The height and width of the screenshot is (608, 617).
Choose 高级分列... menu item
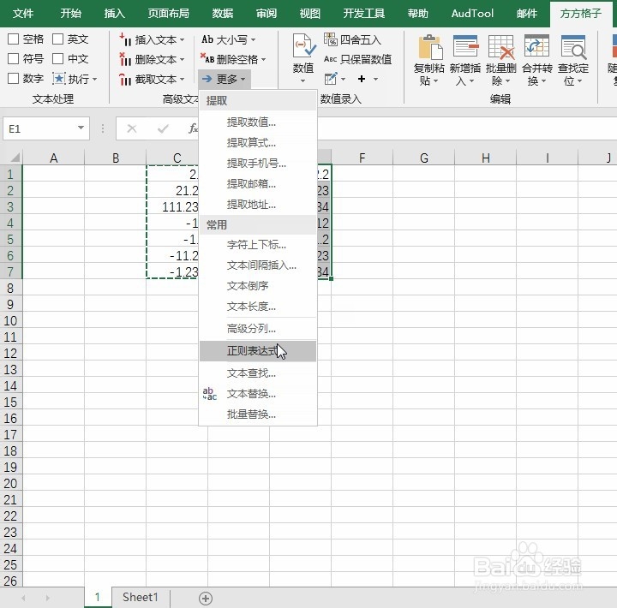coord(258,328)
